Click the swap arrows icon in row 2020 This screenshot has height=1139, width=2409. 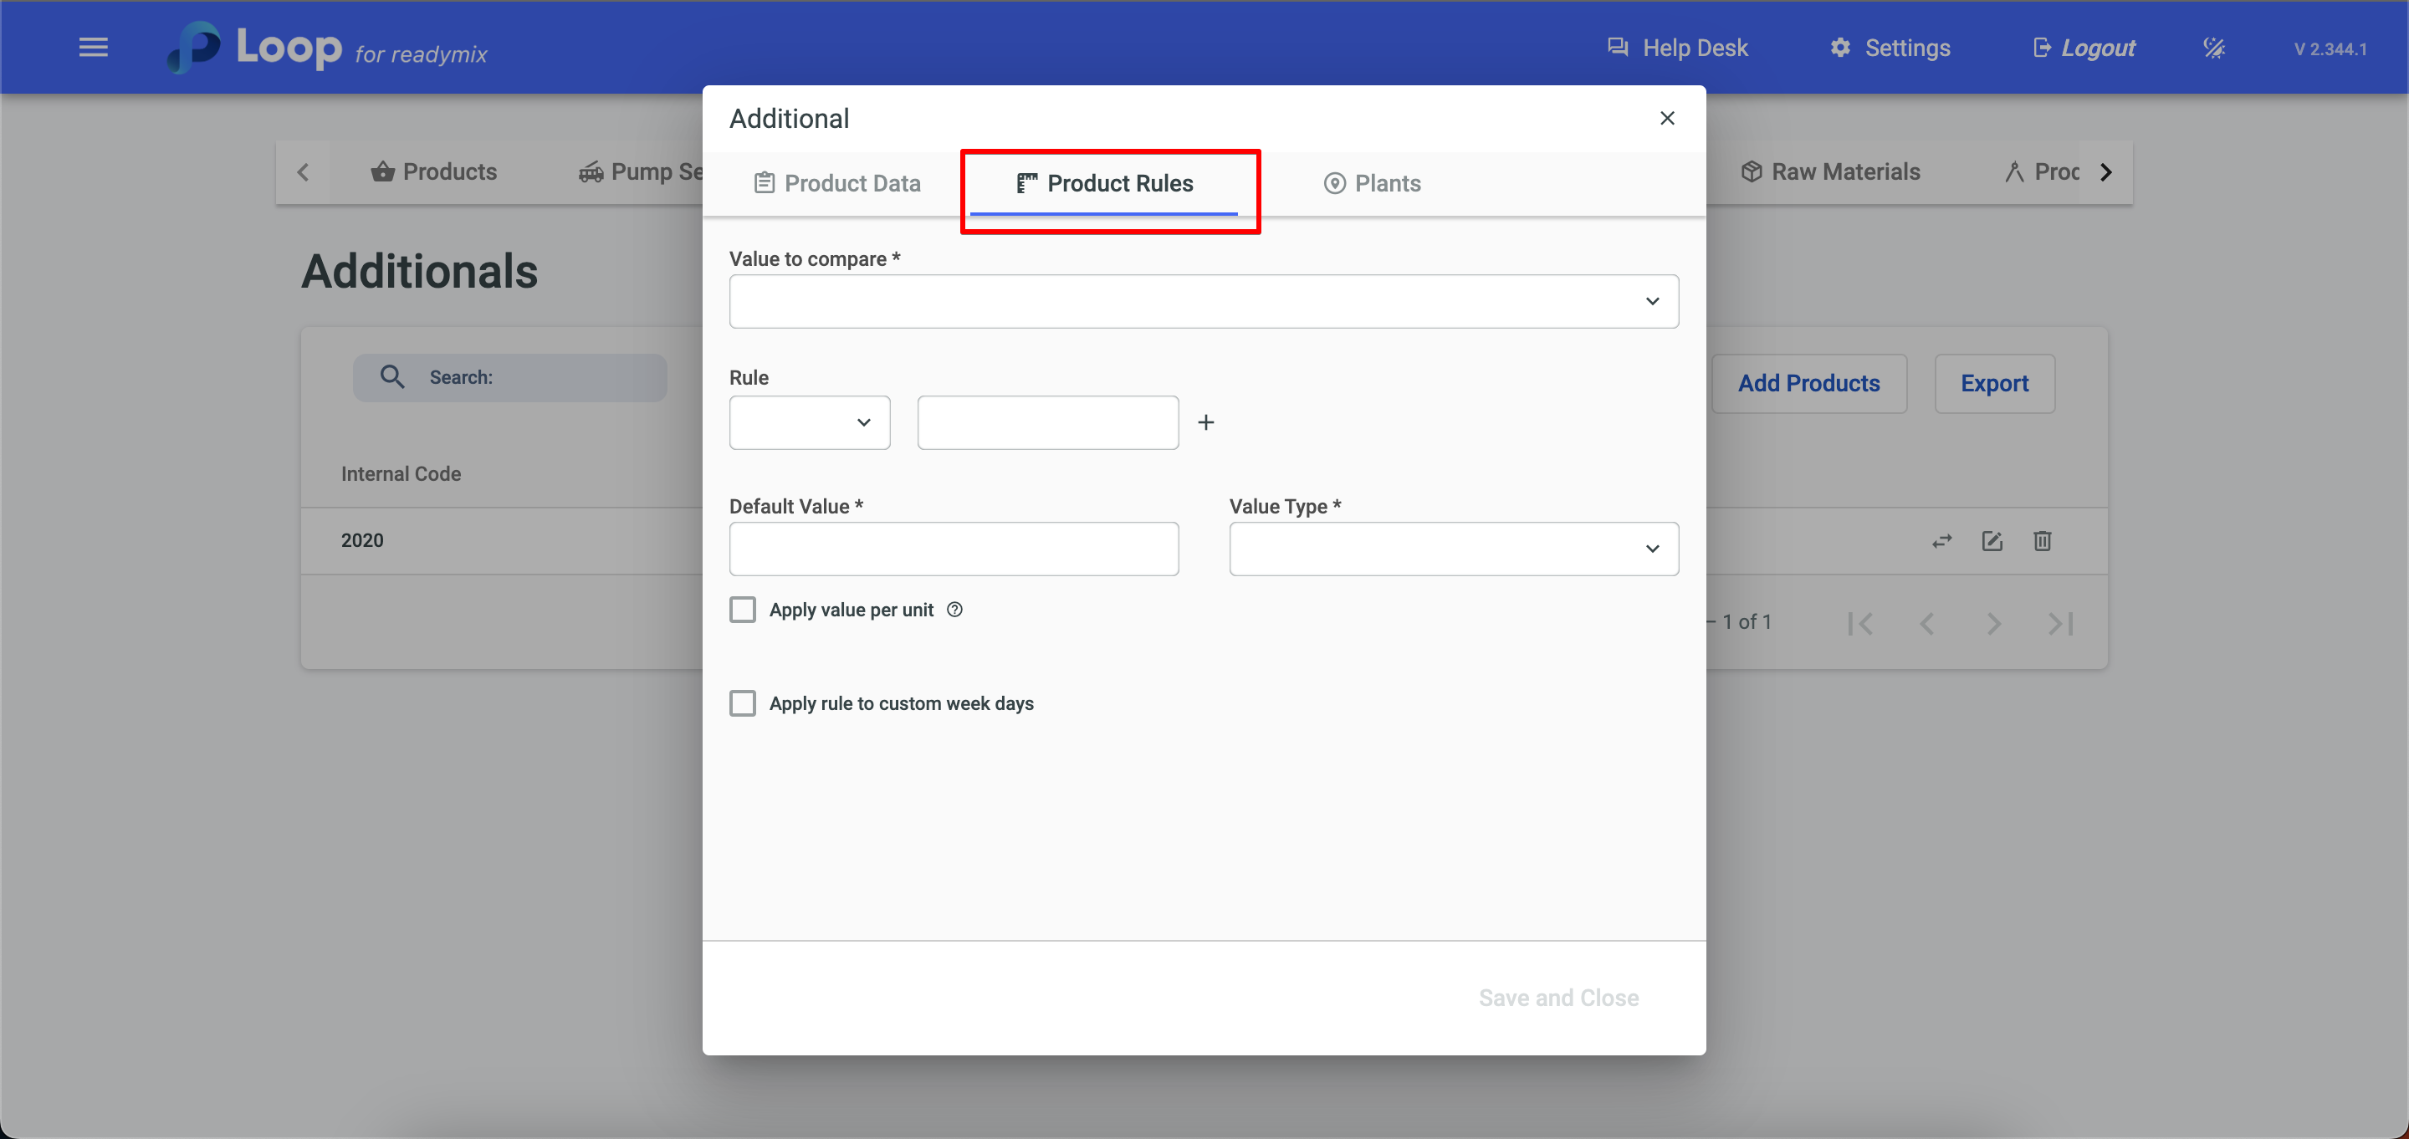[1941, 540]
